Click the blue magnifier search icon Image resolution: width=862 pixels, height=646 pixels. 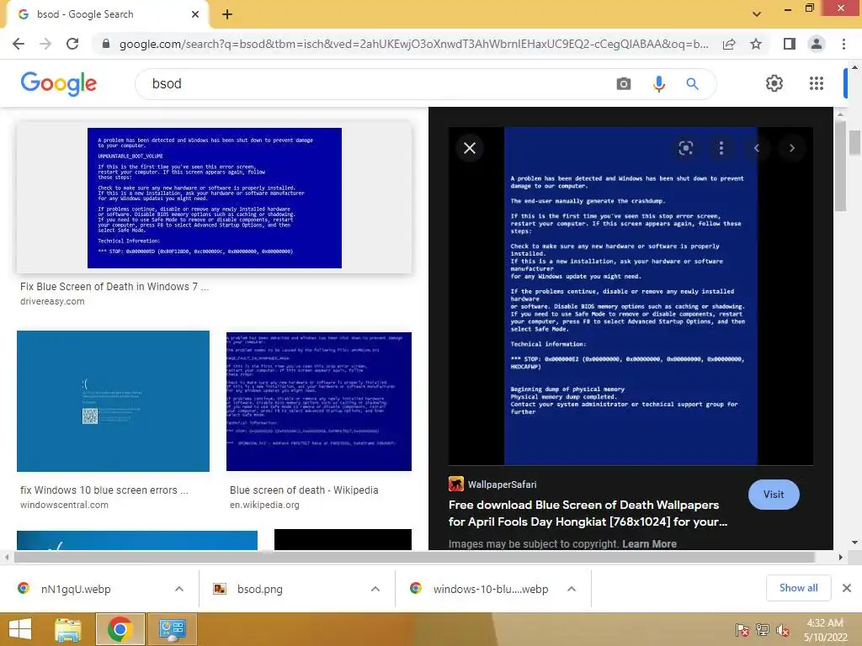(x=692, y=84)
